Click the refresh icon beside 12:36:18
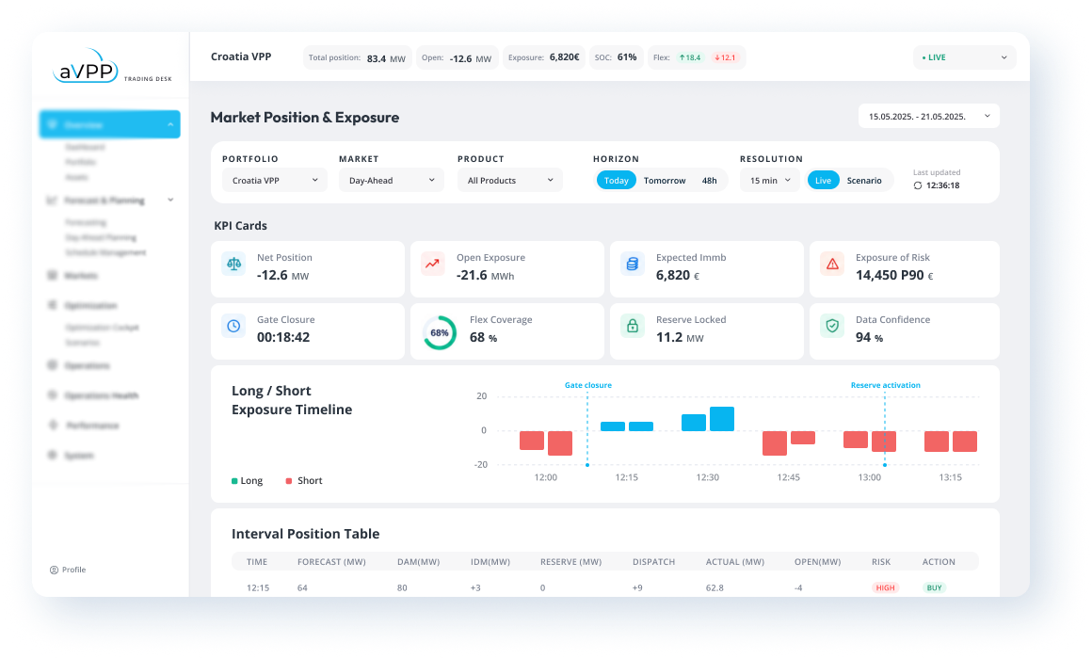Screen dimensions: 1092x659 pos(918,186)
